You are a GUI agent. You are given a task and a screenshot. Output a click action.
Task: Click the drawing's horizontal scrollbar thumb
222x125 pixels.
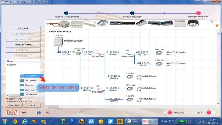[53, 106]
